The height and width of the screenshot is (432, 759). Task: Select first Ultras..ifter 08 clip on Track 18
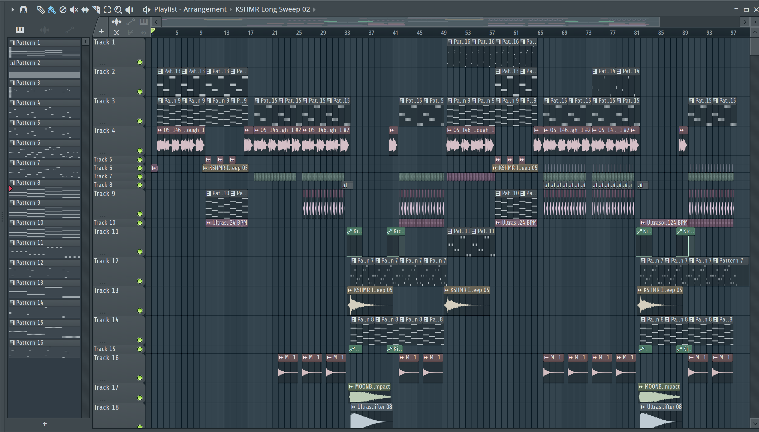371,416
